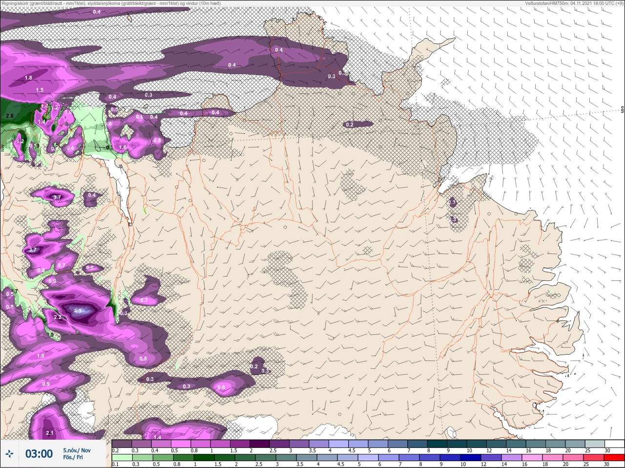Click the 4.3 precipitation value on map

(x=78, y=311)
